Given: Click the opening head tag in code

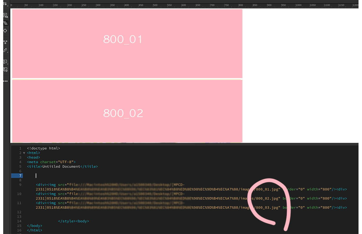Looking at the screenshot, I should click(x=34, y=157).
